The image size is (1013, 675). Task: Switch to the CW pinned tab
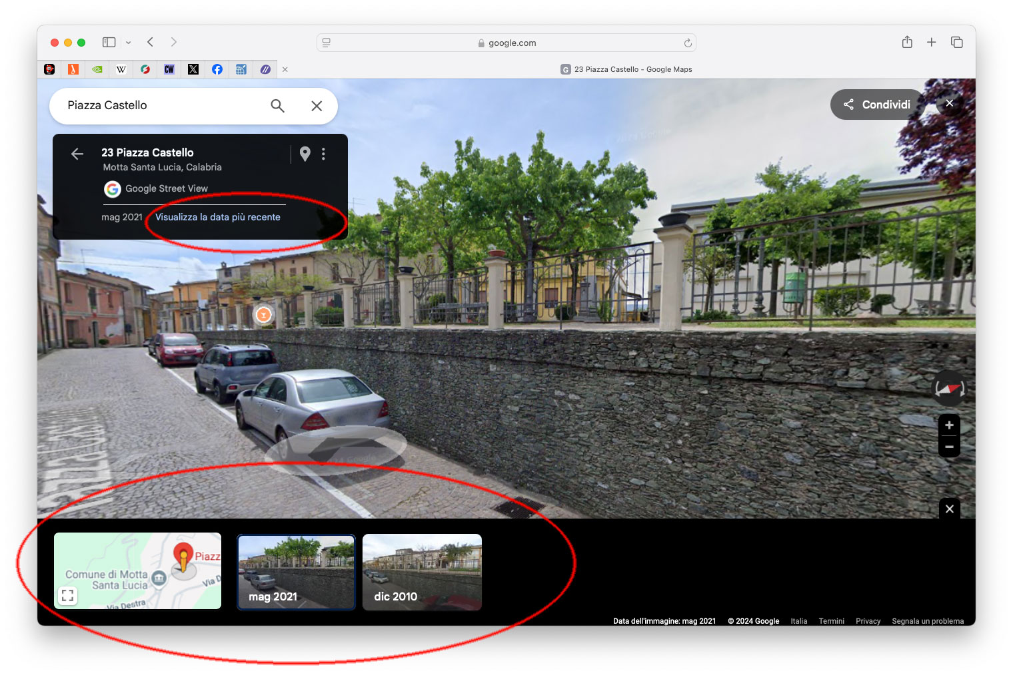(169, 69)
